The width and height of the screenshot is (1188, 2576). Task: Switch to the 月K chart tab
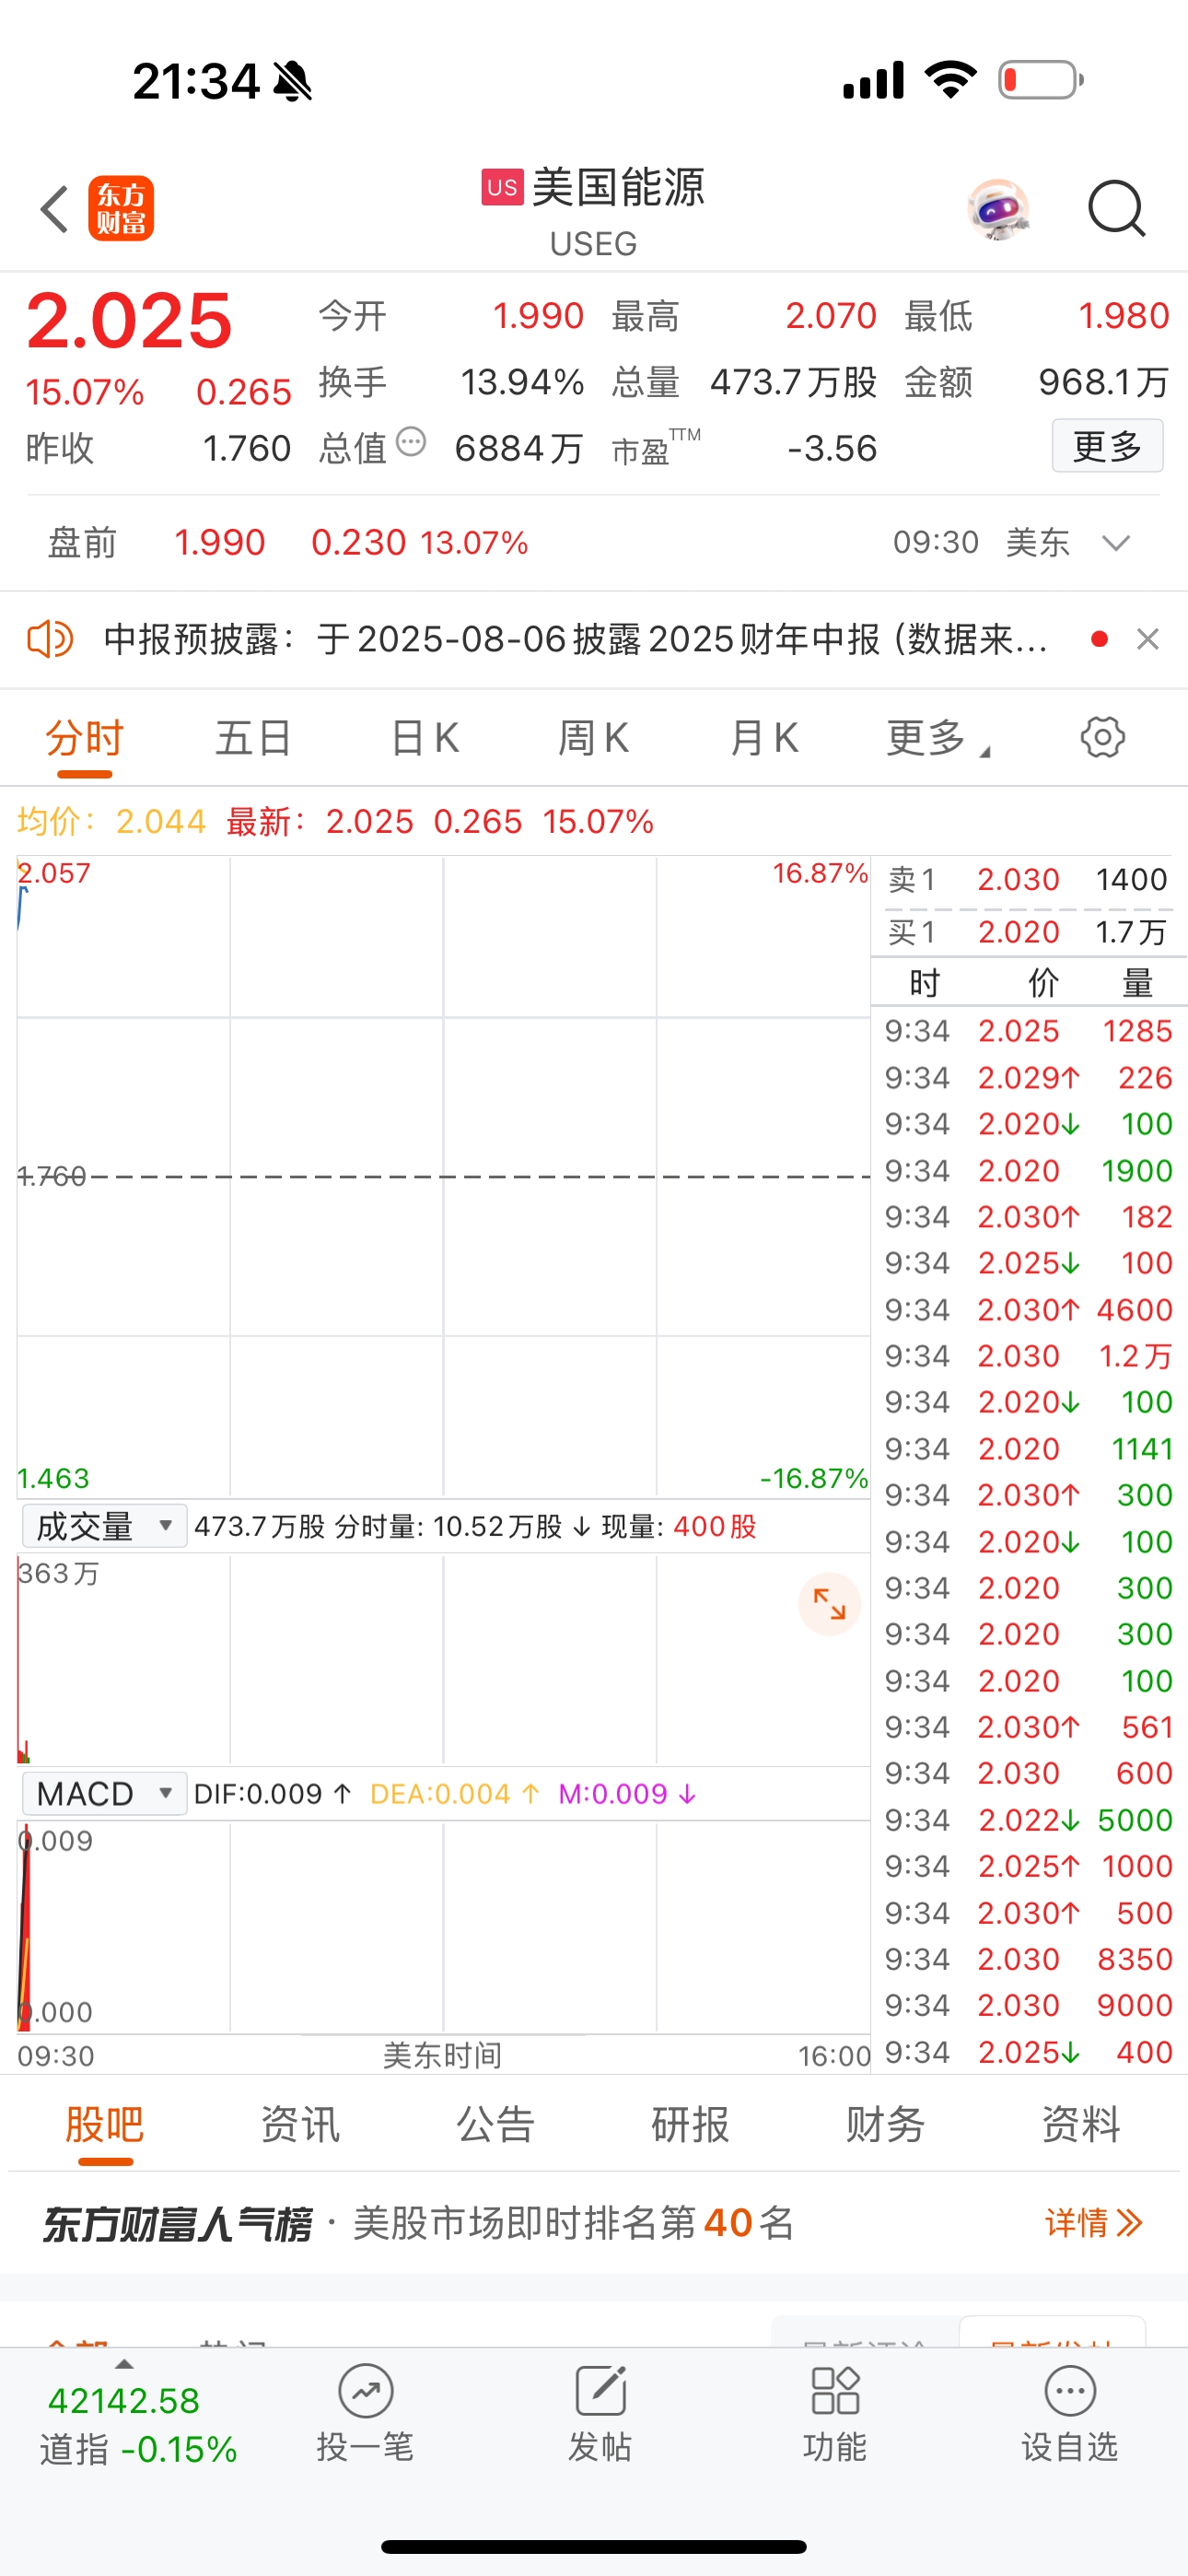click(764, 738)
